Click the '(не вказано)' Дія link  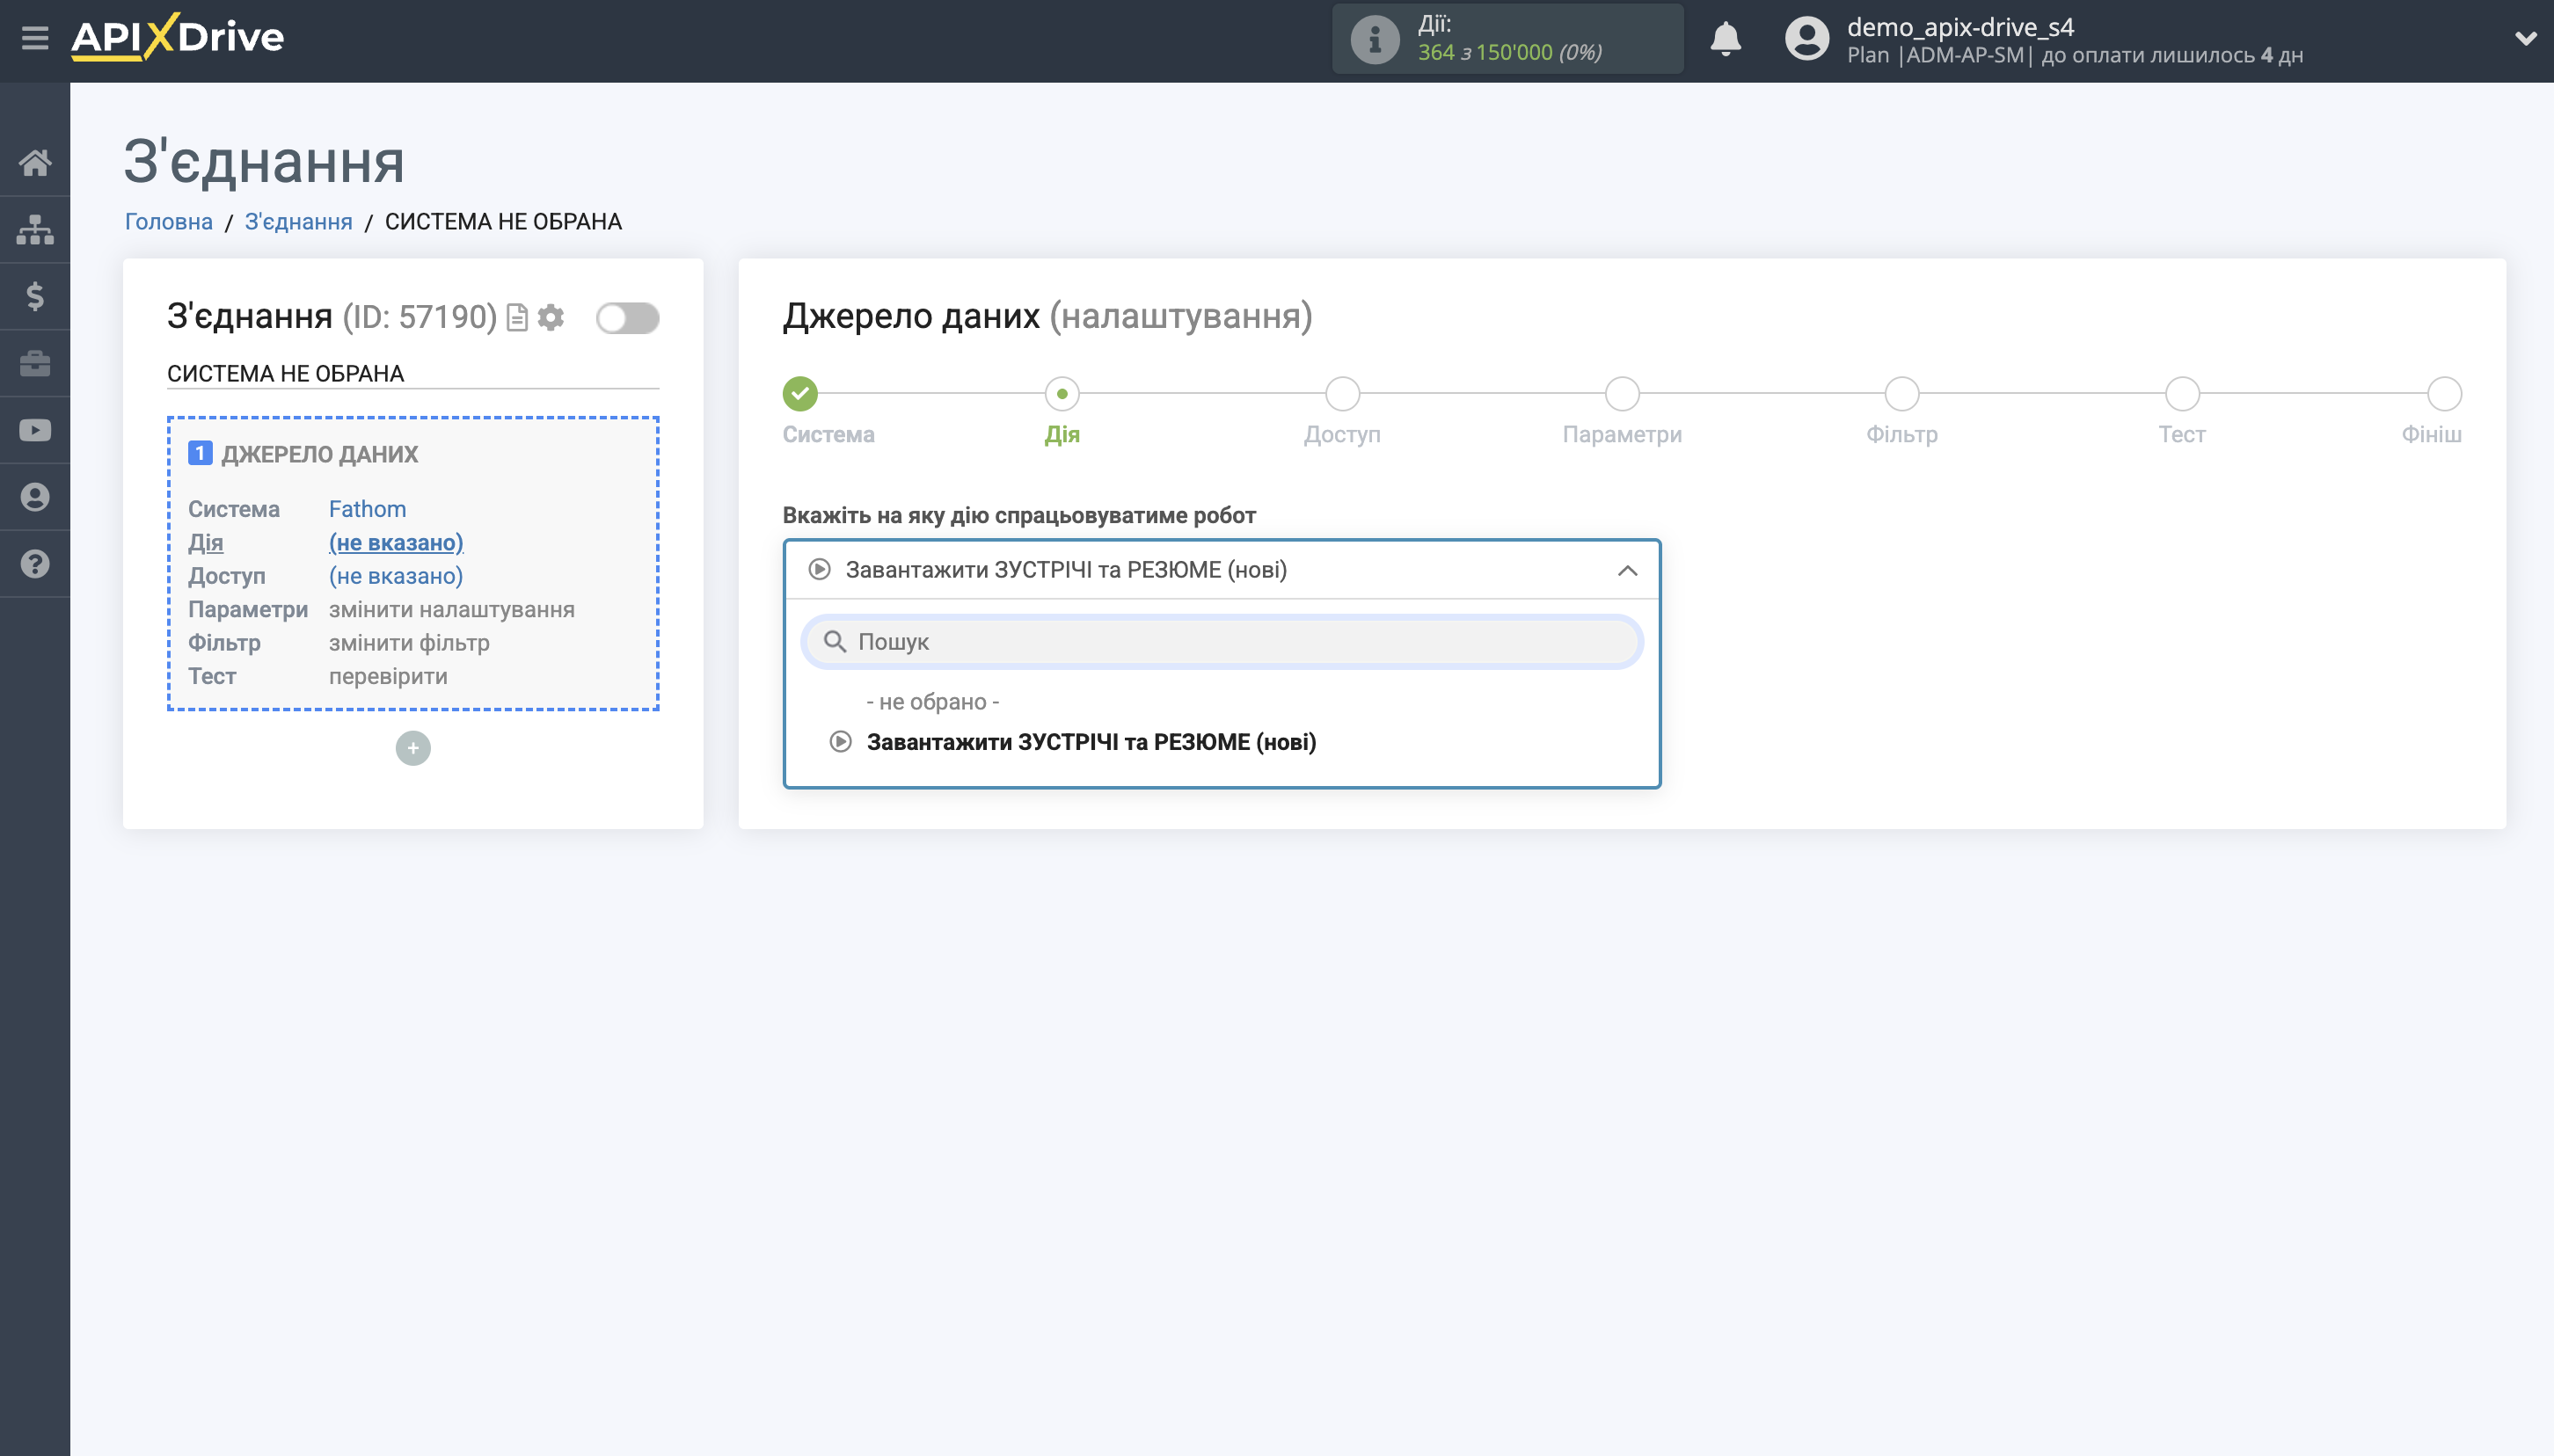(396, 542)
